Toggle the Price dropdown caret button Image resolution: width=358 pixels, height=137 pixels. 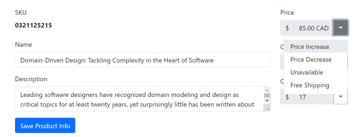(341, 28)
